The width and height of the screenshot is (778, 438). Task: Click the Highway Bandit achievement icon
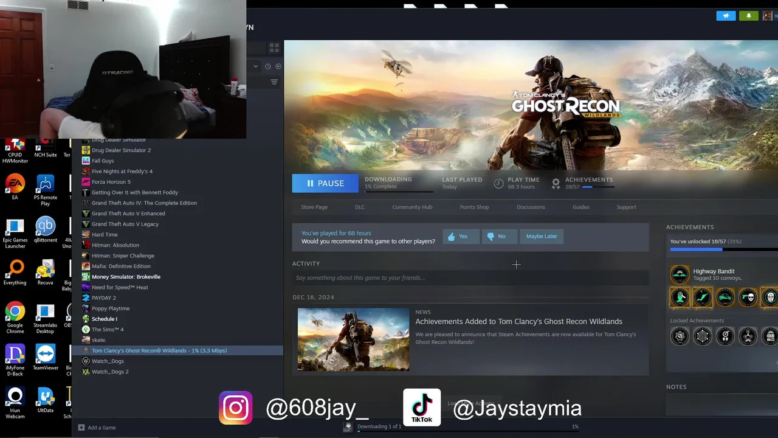click(680, 274)
